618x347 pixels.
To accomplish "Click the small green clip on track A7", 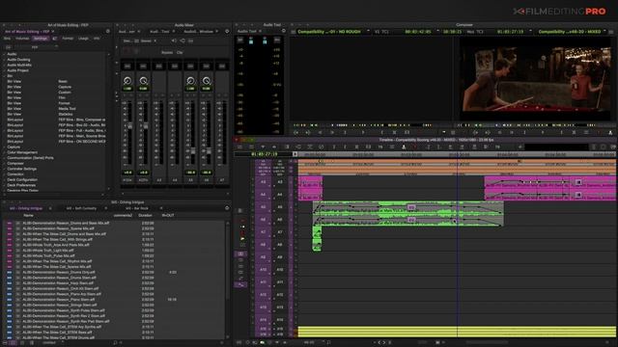I will (x=317, y=232).
